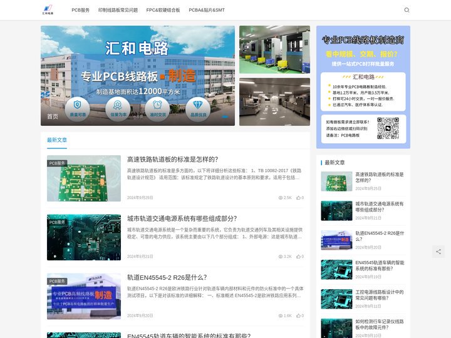Open EN45545轨道车辆的智能系统 article title in main list

(189, 335)
